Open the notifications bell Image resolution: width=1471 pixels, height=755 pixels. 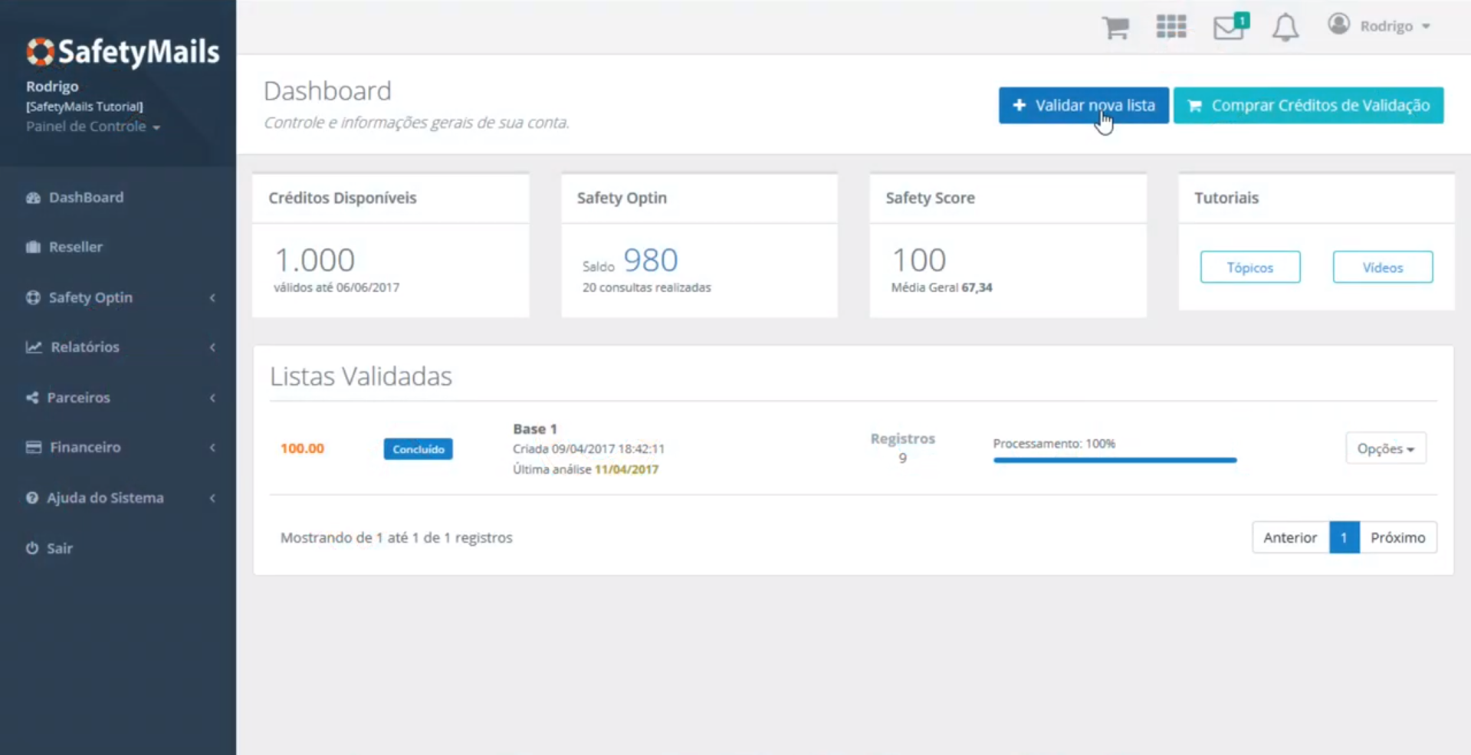pos(1285,28)
